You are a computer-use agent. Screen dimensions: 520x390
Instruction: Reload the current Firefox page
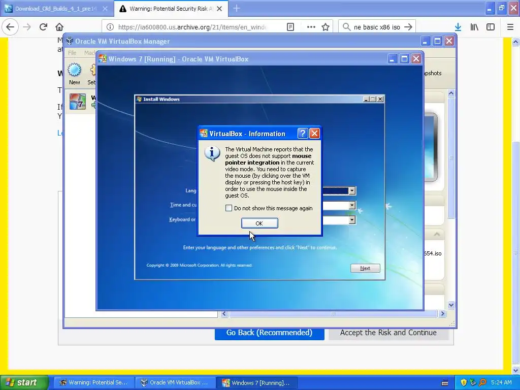(44, 27)
